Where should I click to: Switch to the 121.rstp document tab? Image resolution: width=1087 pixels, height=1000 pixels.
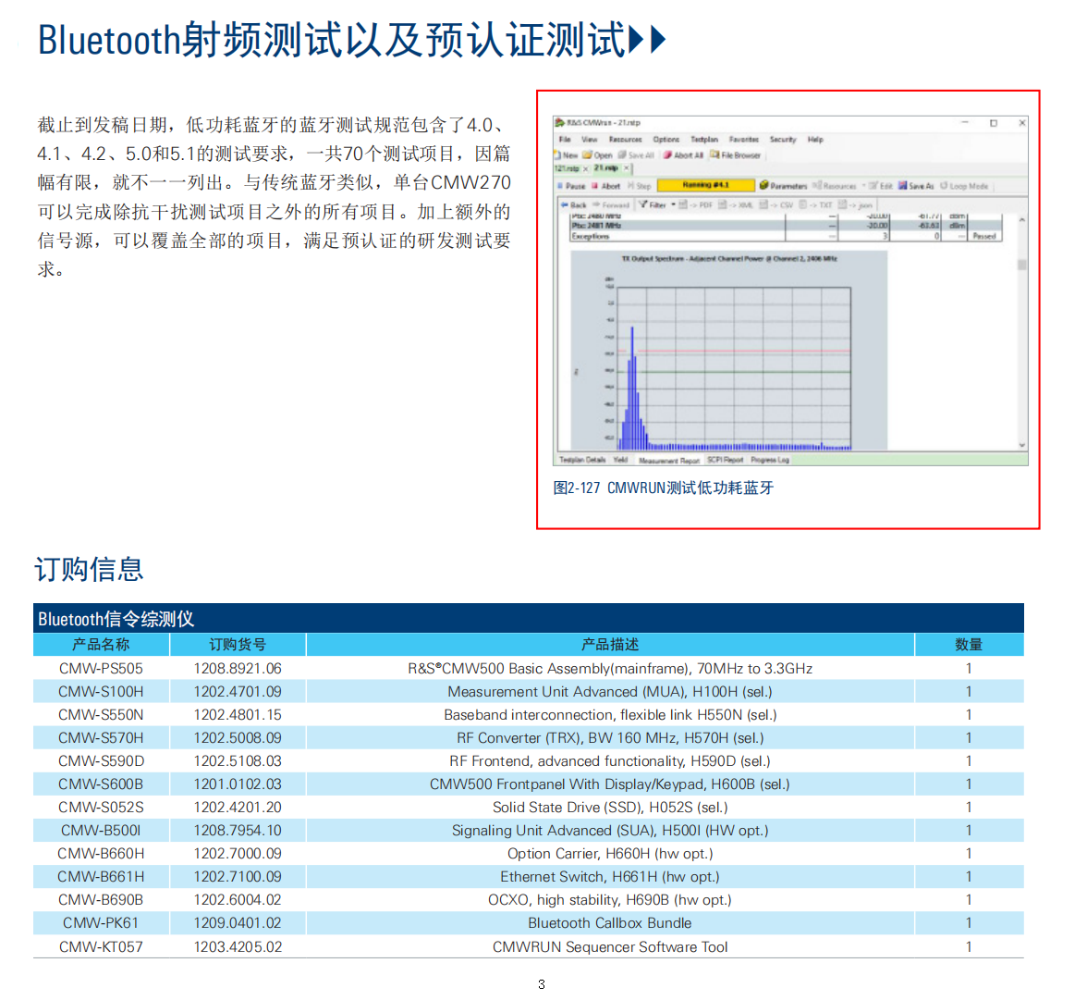click(567, 168)
